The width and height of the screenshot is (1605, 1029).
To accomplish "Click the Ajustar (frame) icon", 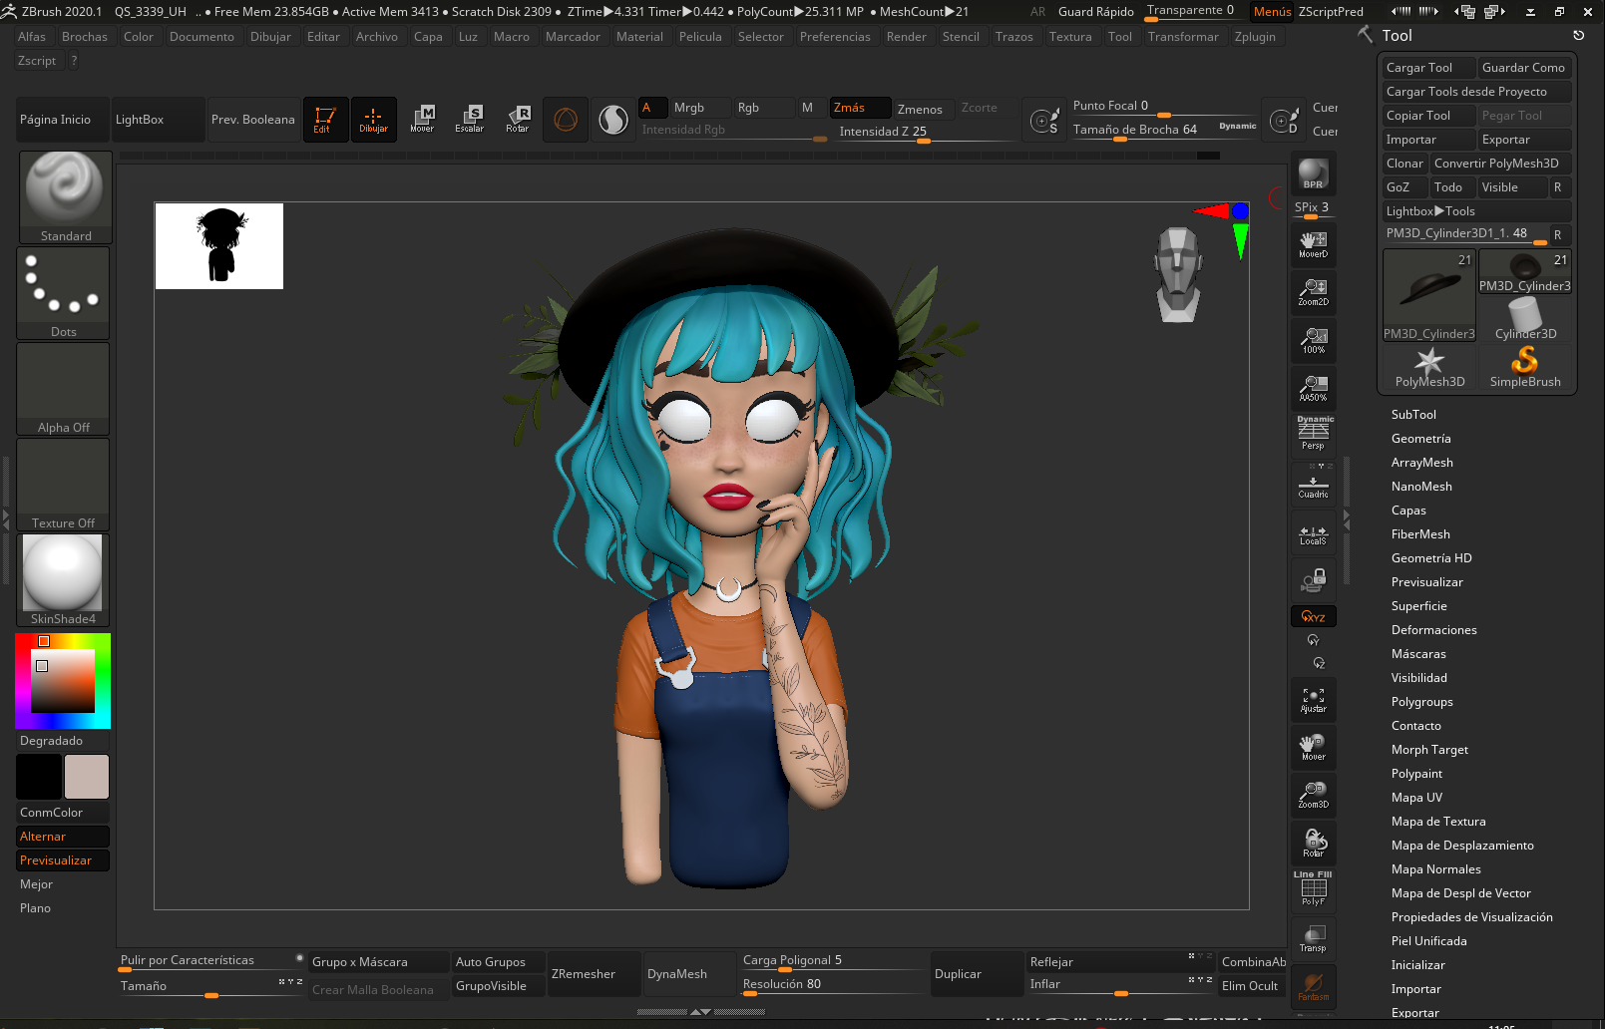I will (1313, 699).
